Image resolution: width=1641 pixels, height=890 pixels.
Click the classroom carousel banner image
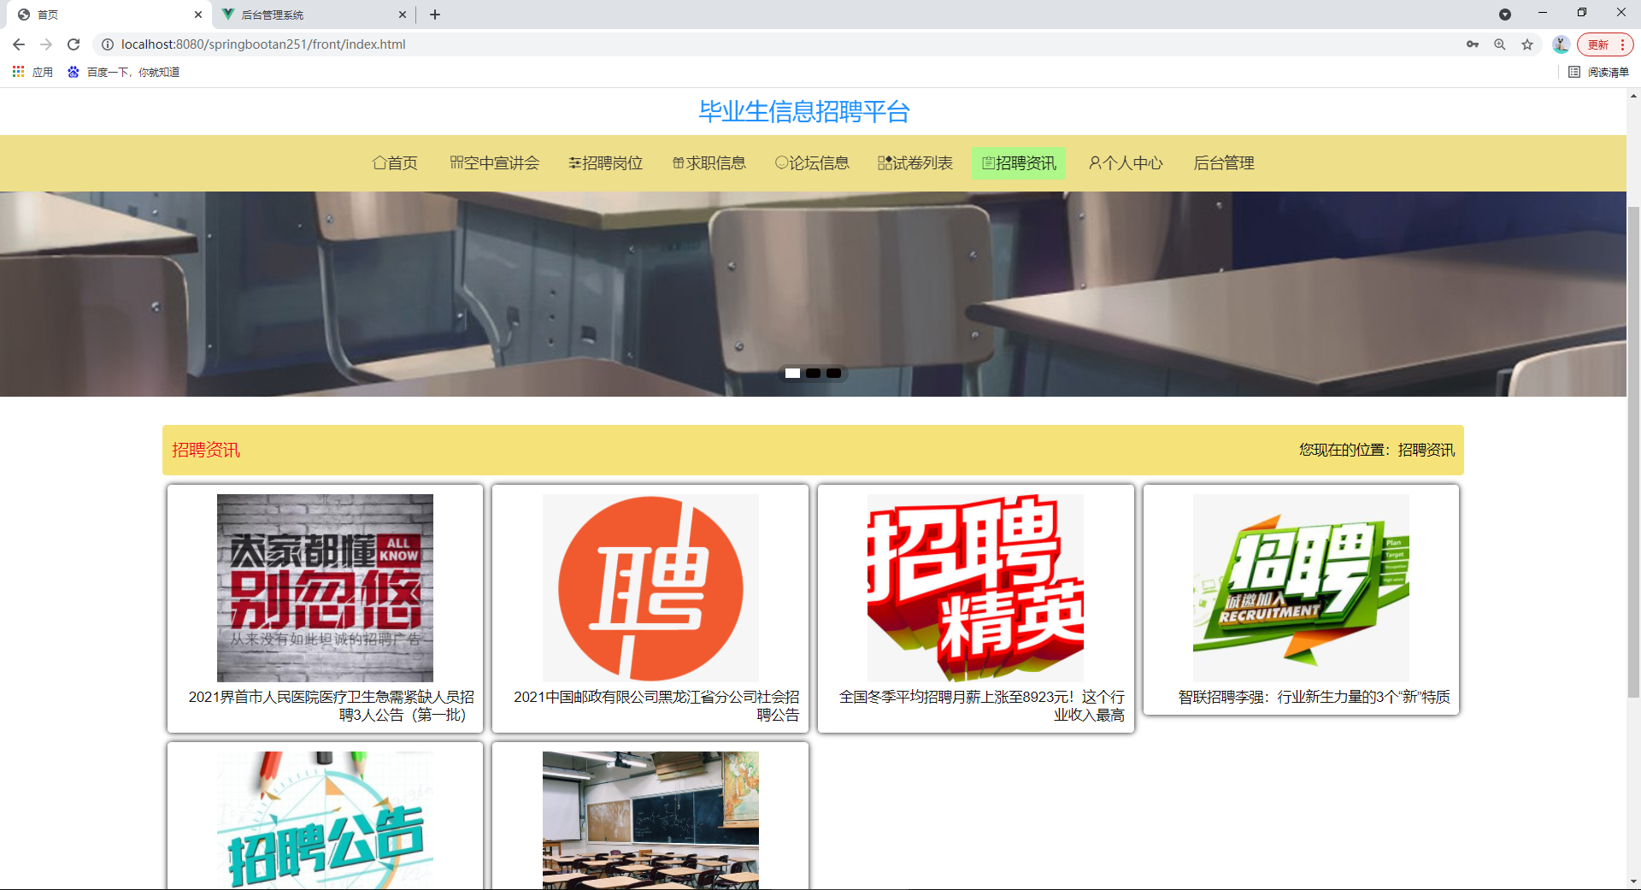[813, 293]
